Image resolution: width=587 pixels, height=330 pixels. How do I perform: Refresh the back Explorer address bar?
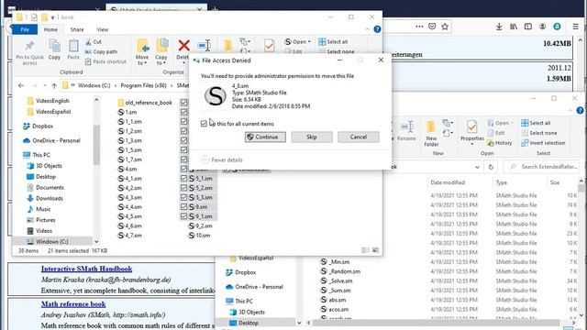491,167
